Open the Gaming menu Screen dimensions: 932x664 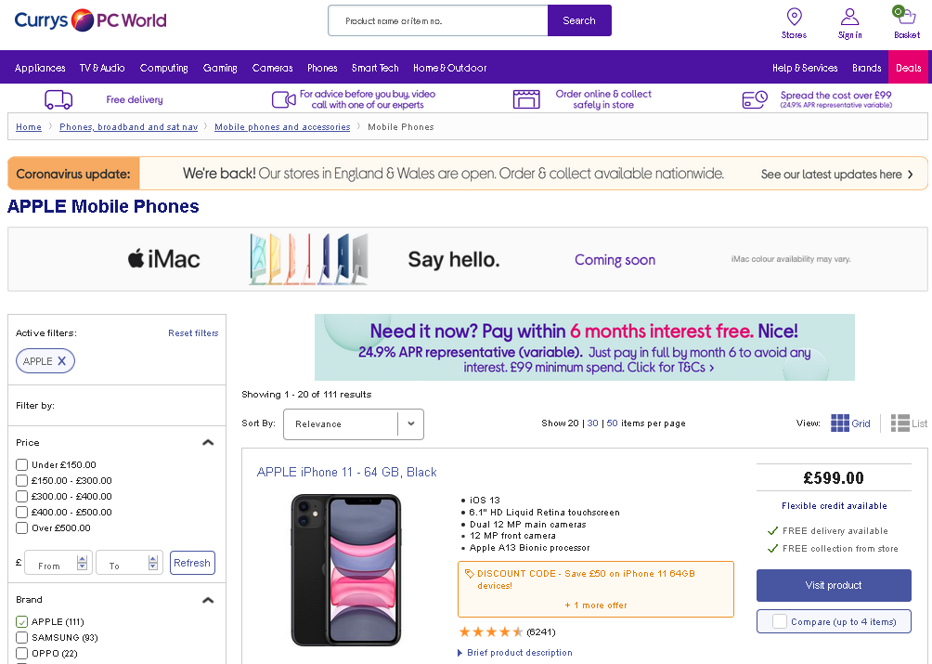[220, 68]
